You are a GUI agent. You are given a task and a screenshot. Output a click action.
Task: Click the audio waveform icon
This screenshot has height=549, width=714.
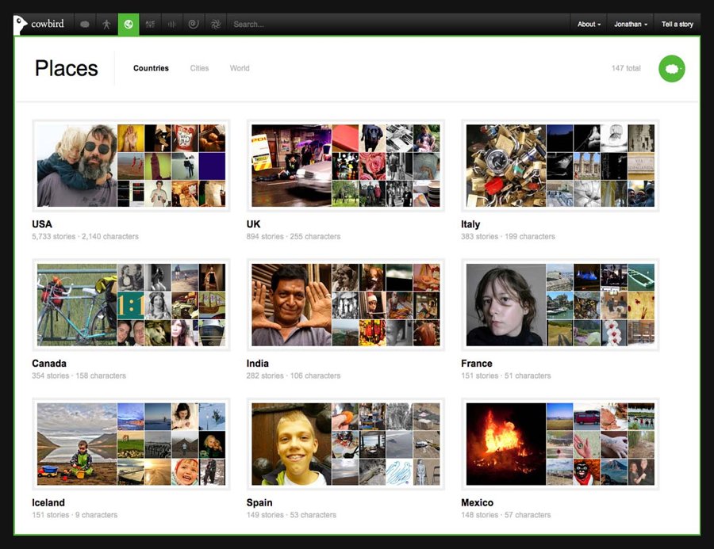pyautogui.click(x=171, y=25)
